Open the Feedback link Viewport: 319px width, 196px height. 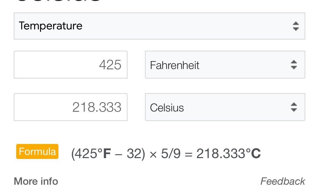coord(282,181)
